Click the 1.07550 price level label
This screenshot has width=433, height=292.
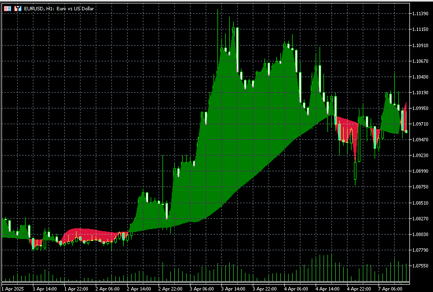coord(420,266)
